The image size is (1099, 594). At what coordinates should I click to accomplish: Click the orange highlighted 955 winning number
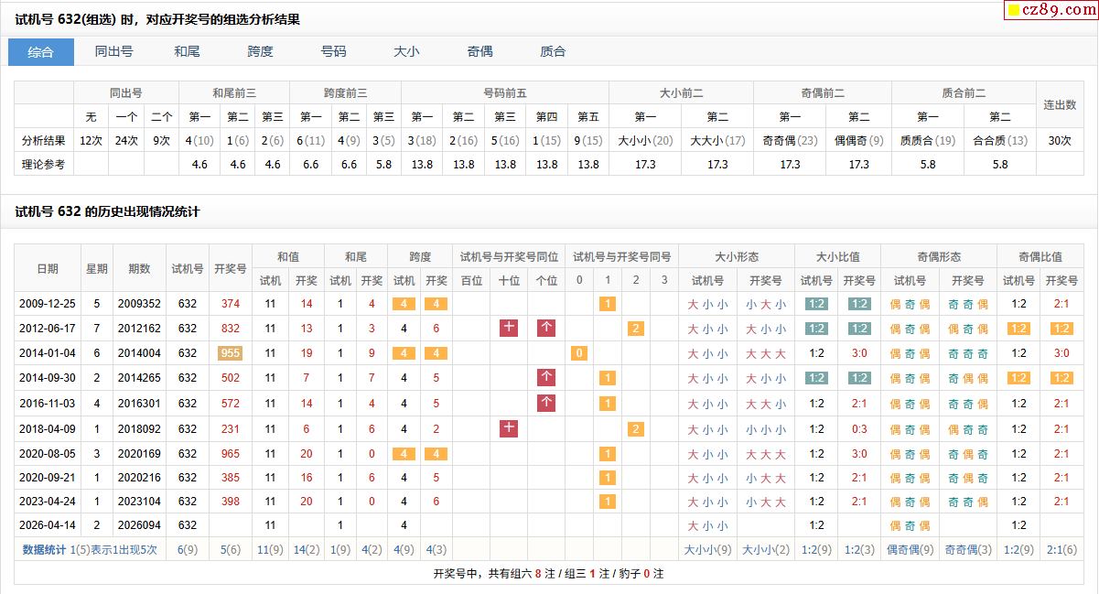click(230, 353)
